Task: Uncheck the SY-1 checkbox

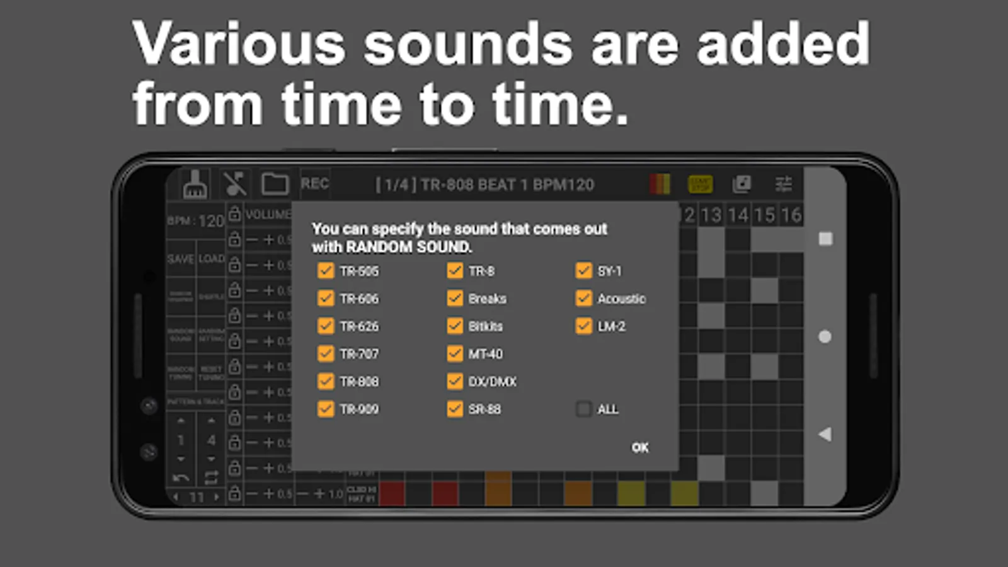Action: pyautogui.click(x=584, y=271)
